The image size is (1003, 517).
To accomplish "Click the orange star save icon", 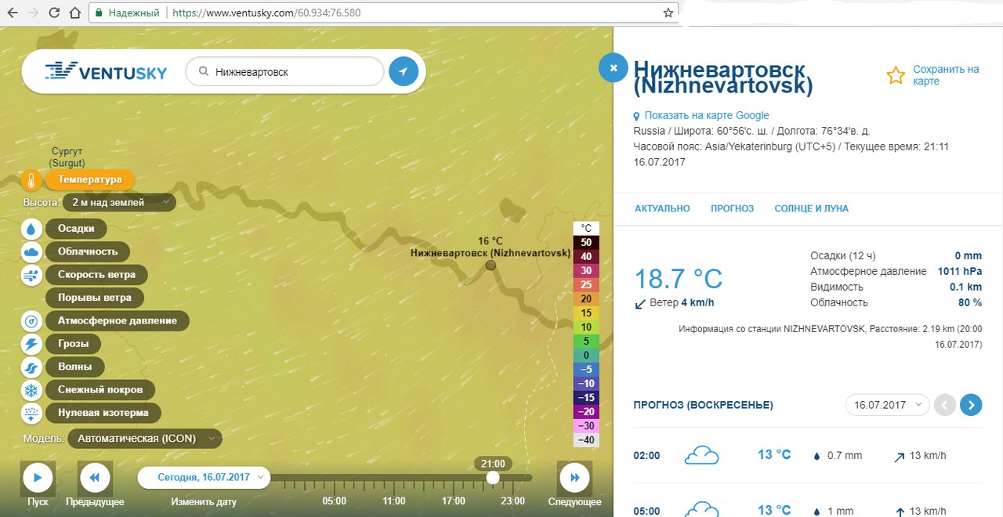I will click(x=896, y=75).
